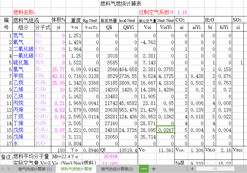The height and width of the screenshot is (173, 247).
Task: Click the 氧气 component cell
Action: click(x=24, y=42)
